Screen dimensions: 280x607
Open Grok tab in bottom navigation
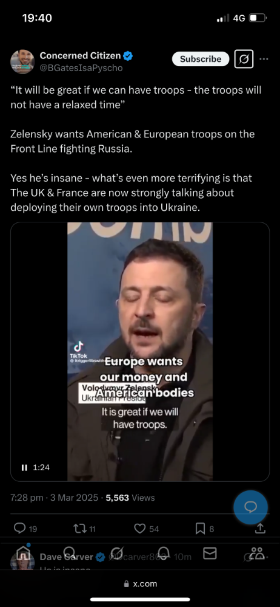(116, 554)
